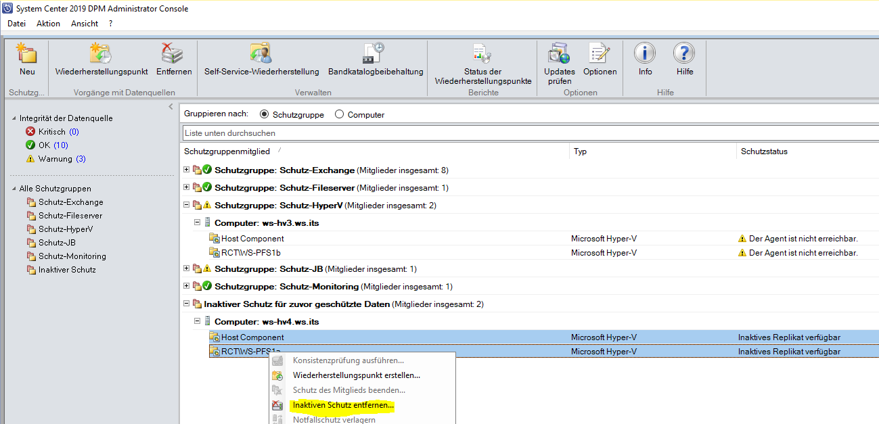Screen dimensions: 879x424
Task: Select Computer grouping radio button
Action: click(339, 114)
